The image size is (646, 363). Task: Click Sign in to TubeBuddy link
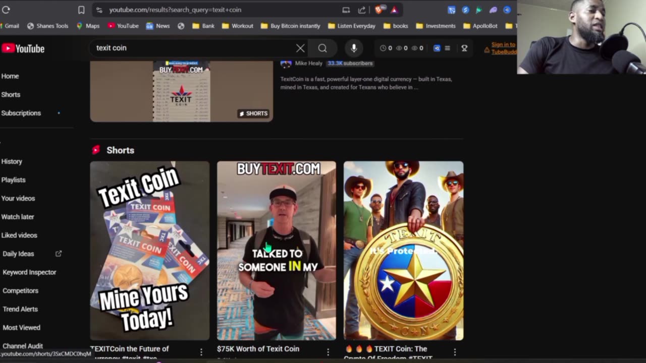click(503, 48)
